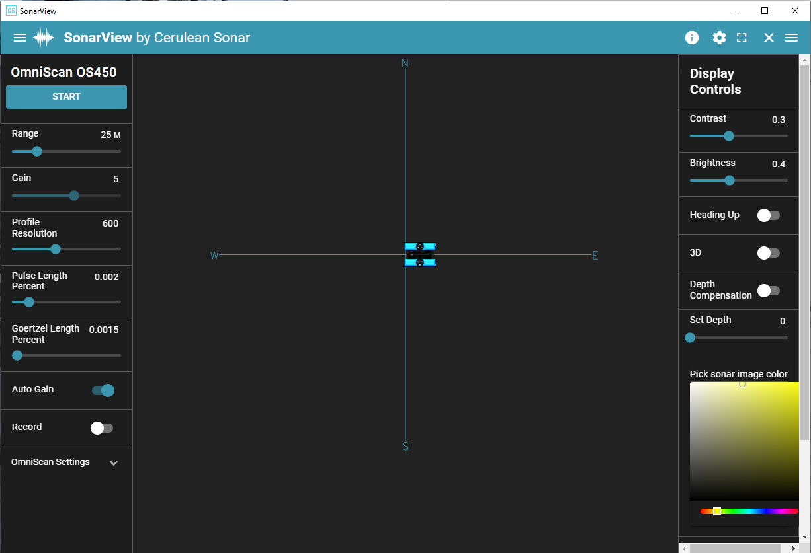Viewport: 811px width, 553px height.
Task: Toggle fullscreen mode icon
Action: click(742, 38)
